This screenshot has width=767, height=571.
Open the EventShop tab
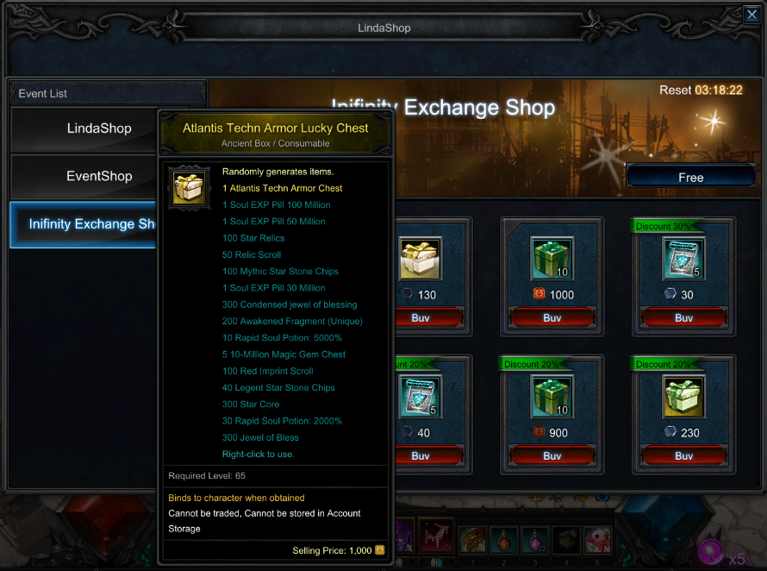99,176
